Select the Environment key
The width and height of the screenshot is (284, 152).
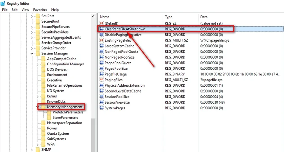click(x=57, y=75)
